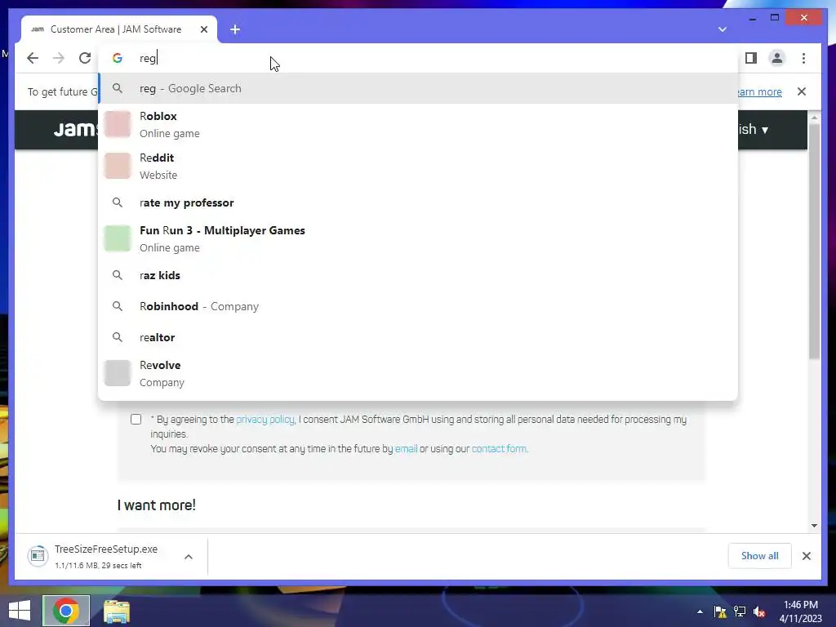Open the language dropdown on JAM page
Screen dimensions: 836x627
point(753,130)
